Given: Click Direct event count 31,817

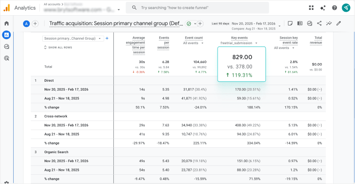Looking at the screenshot, I should click(188, 90).
